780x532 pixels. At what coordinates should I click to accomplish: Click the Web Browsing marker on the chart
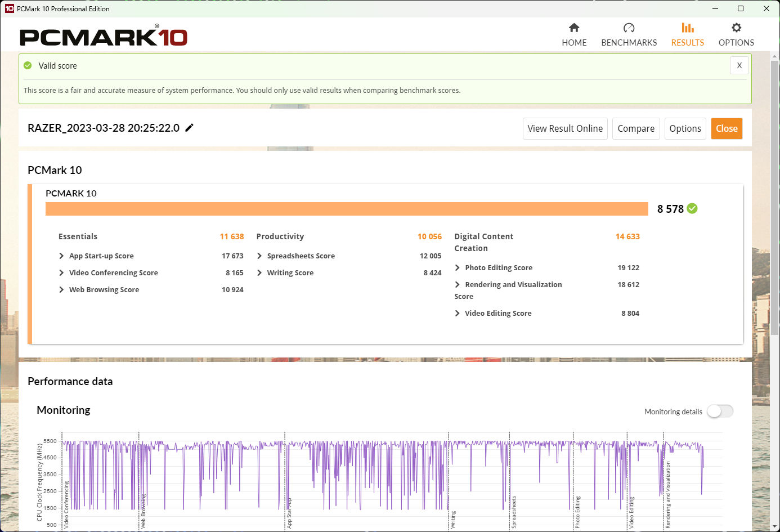143,511
